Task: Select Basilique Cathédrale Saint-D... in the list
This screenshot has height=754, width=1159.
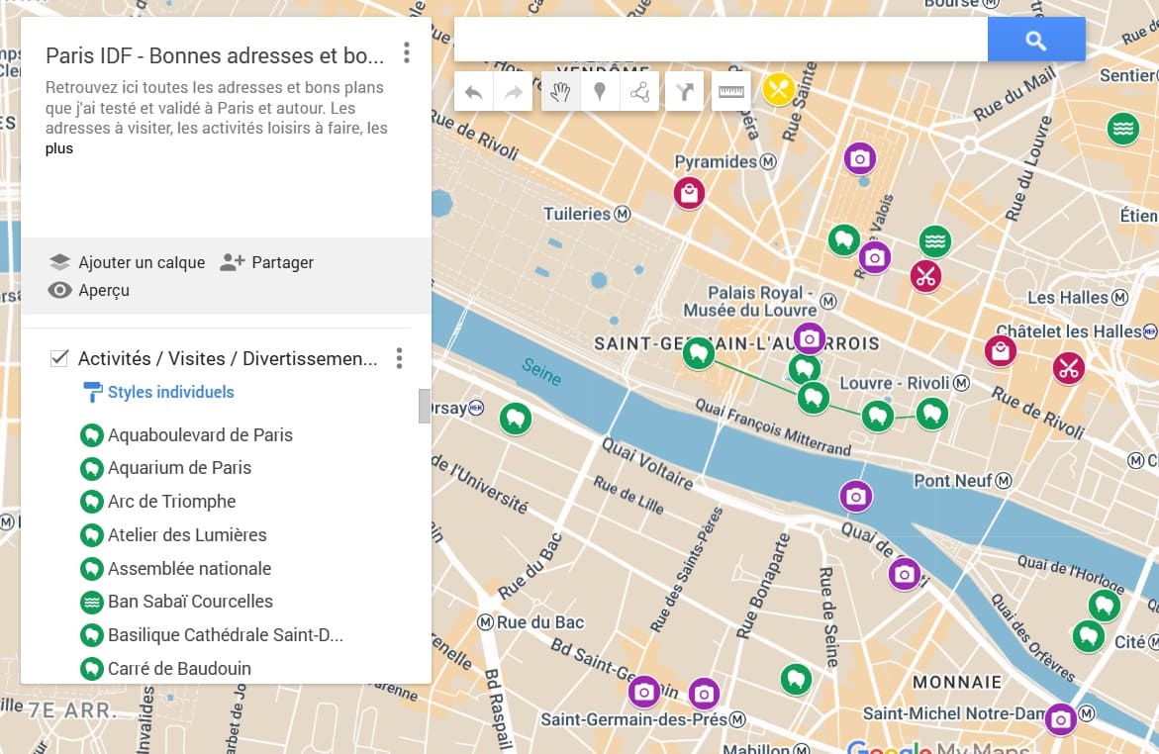Action: pos(226,635)
